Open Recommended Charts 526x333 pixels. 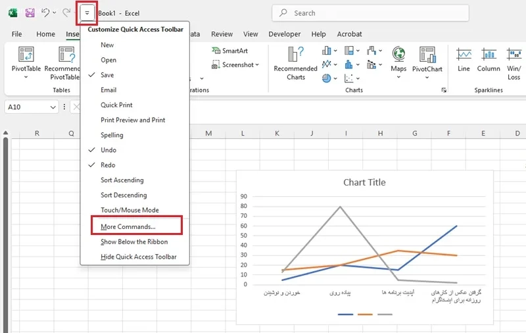(x=295, y=63)
